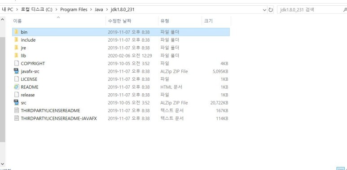Click the THIRDPARTYLICENSEREADME-JAVAFX text file icon

tap(16, 118)
